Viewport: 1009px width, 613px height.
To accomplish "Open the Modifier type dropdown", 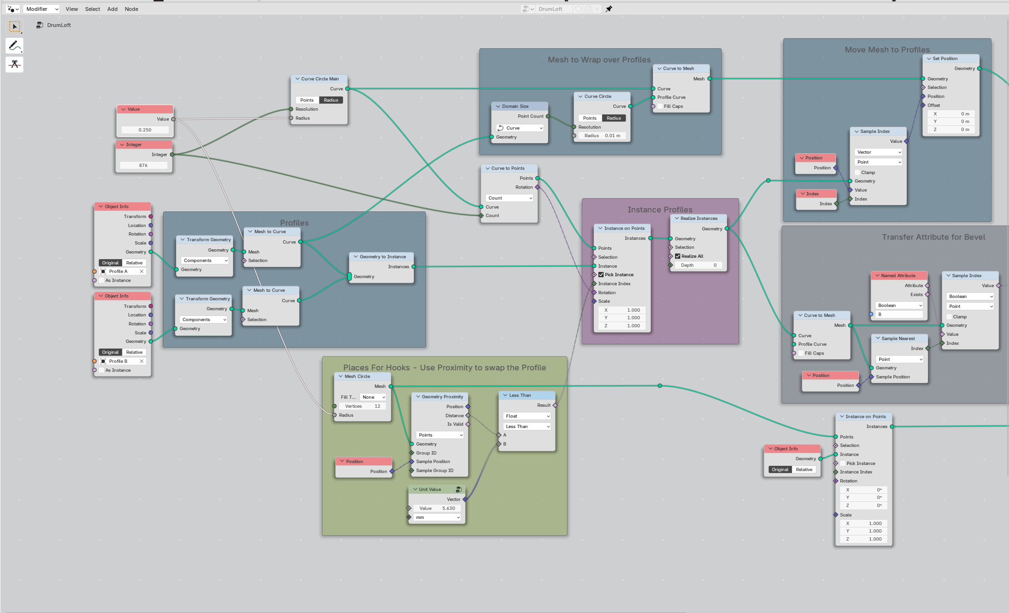I will 41,9.
